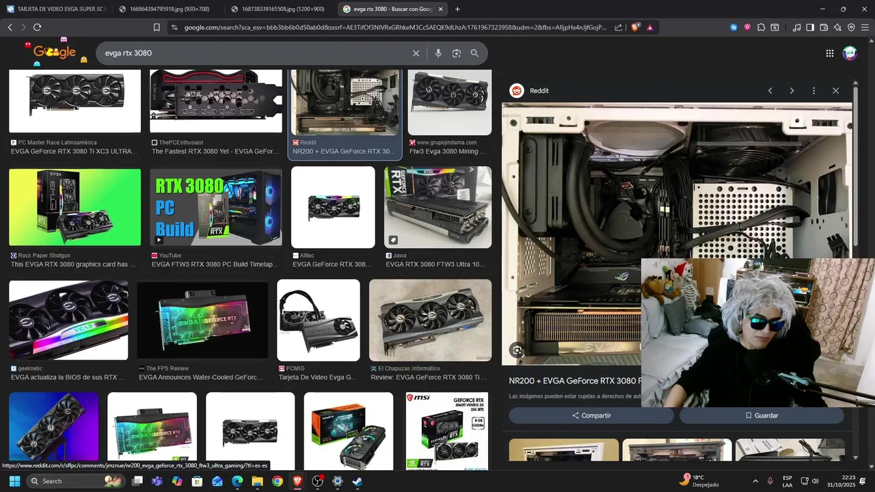Open the preview panel three-dot options

pyautogui.click(x=813, y=90)
